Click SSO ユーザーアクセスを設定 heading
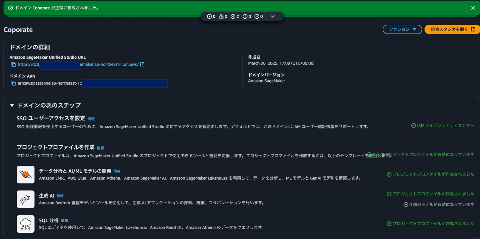 pos(51,118)
